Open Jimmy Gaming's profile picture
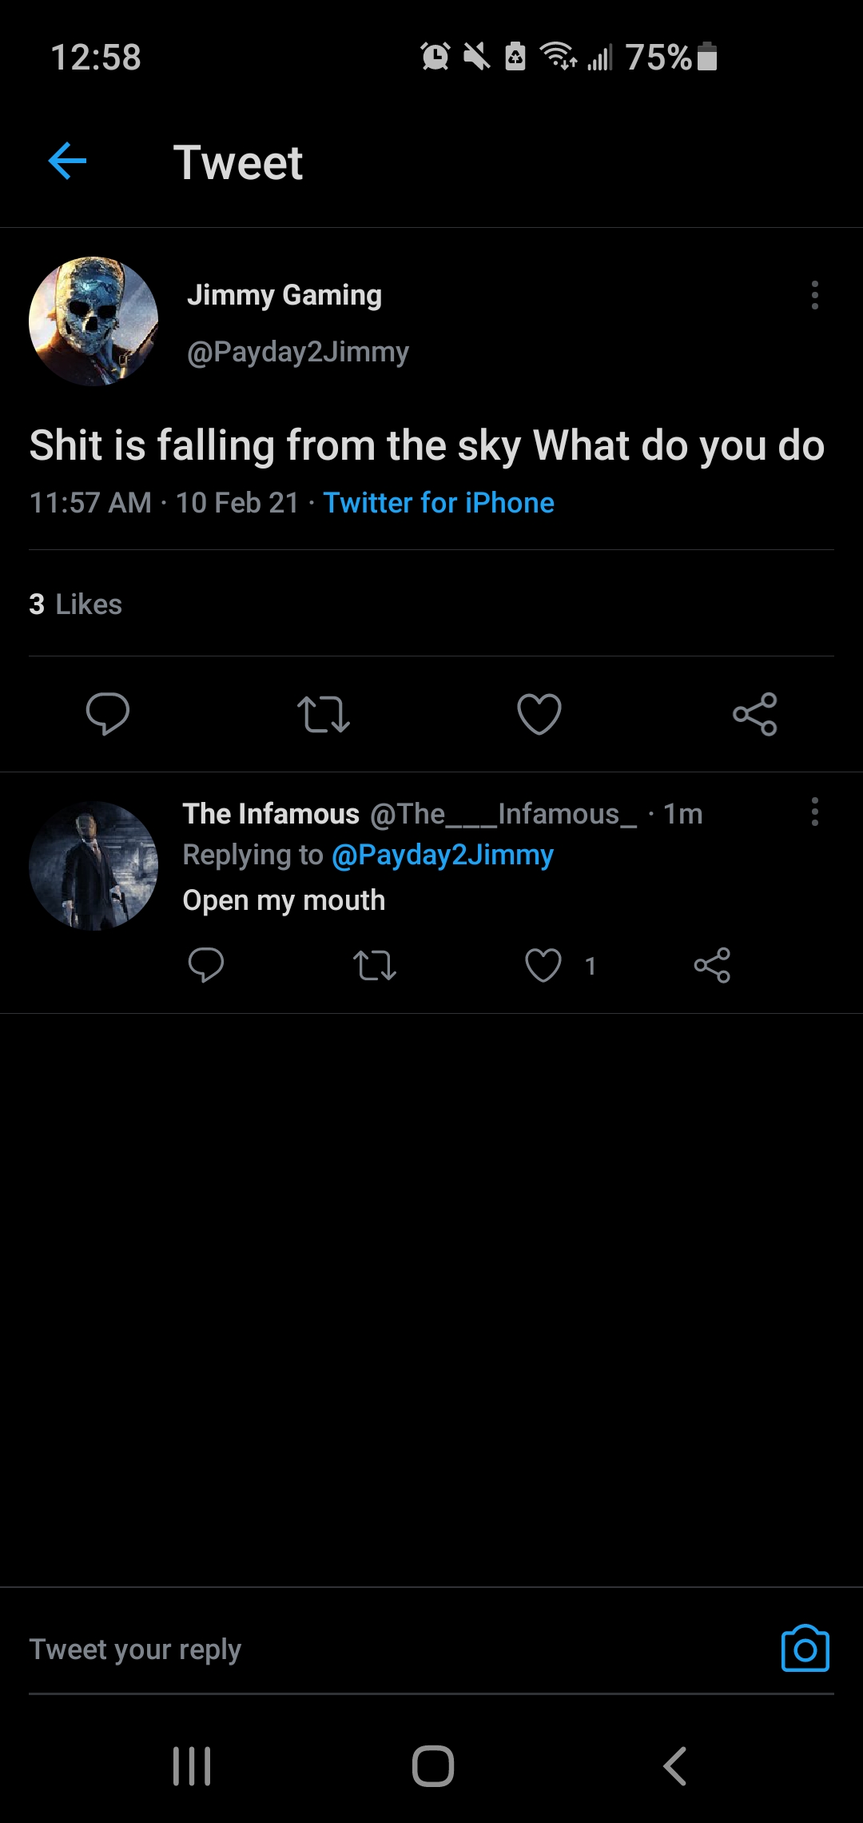The width and height of the screenshot is (863, 1823). (93, 321)
